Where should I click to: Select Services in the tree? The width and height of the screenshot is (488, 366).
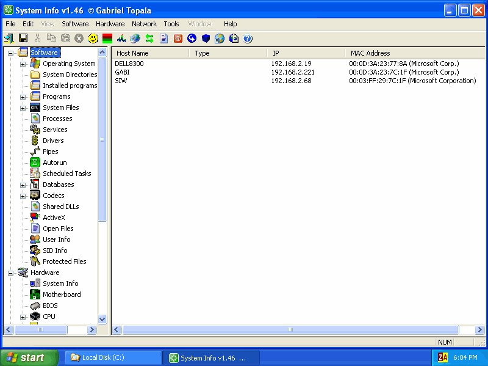[55, 130]
